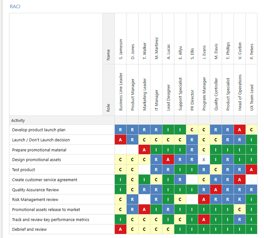Open the RACI title link
The width and height of the screenshot is (264, 238).
pyautogui.click(x=15, y=7)
